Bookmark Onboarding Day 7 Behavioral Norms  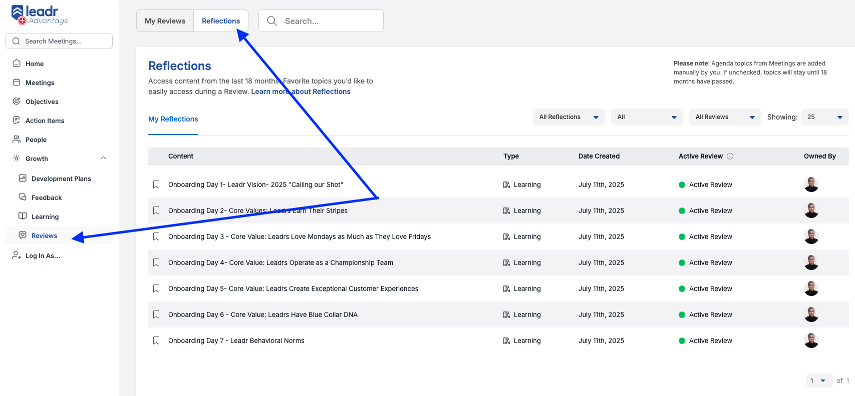pos(156,340)
